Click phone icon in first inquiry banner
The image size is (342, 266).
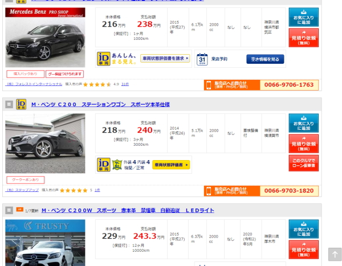209,85
